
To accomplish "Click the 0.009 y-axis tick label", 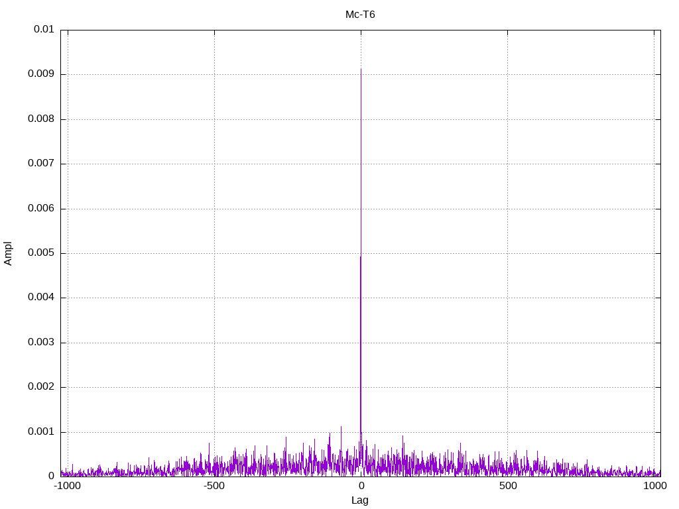I will pos(41,74).
